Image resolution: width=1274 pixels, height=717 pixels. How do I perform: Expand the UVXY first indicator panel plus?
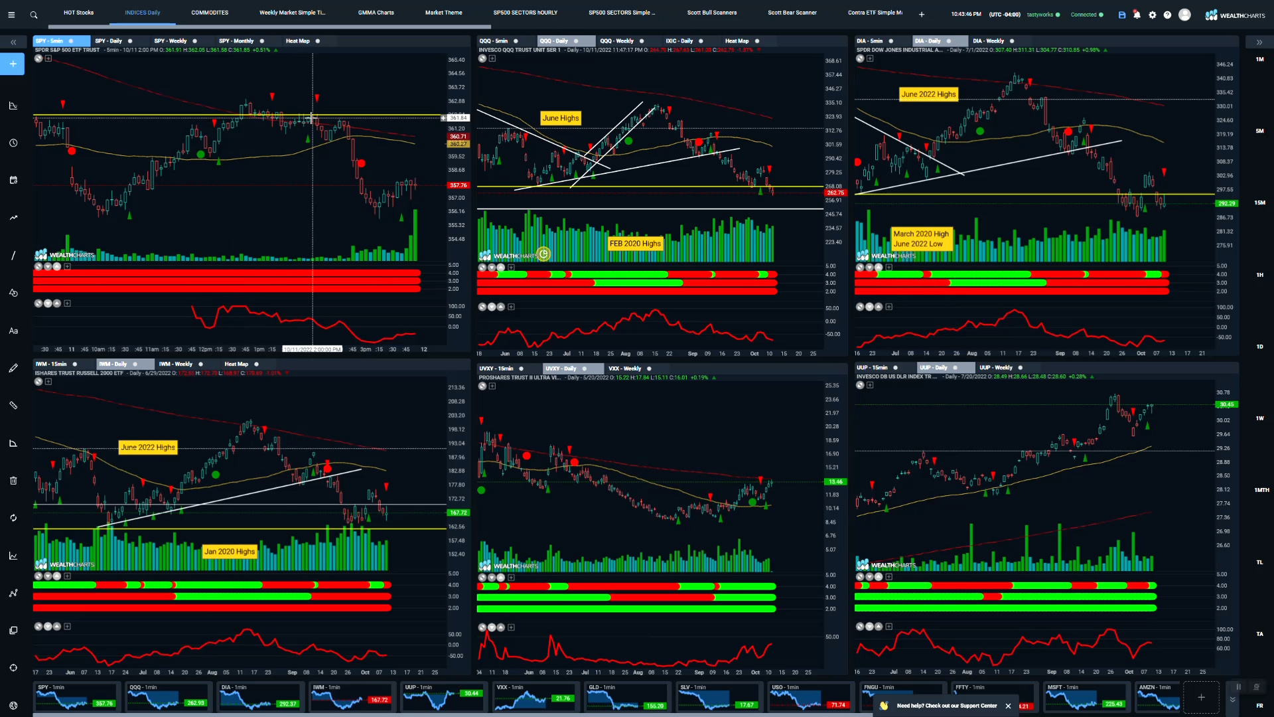[511, 578]
